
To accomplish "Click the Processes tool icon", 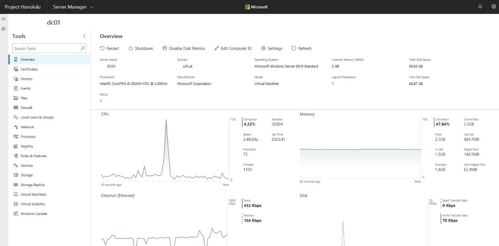I will [x=16, y=137].
